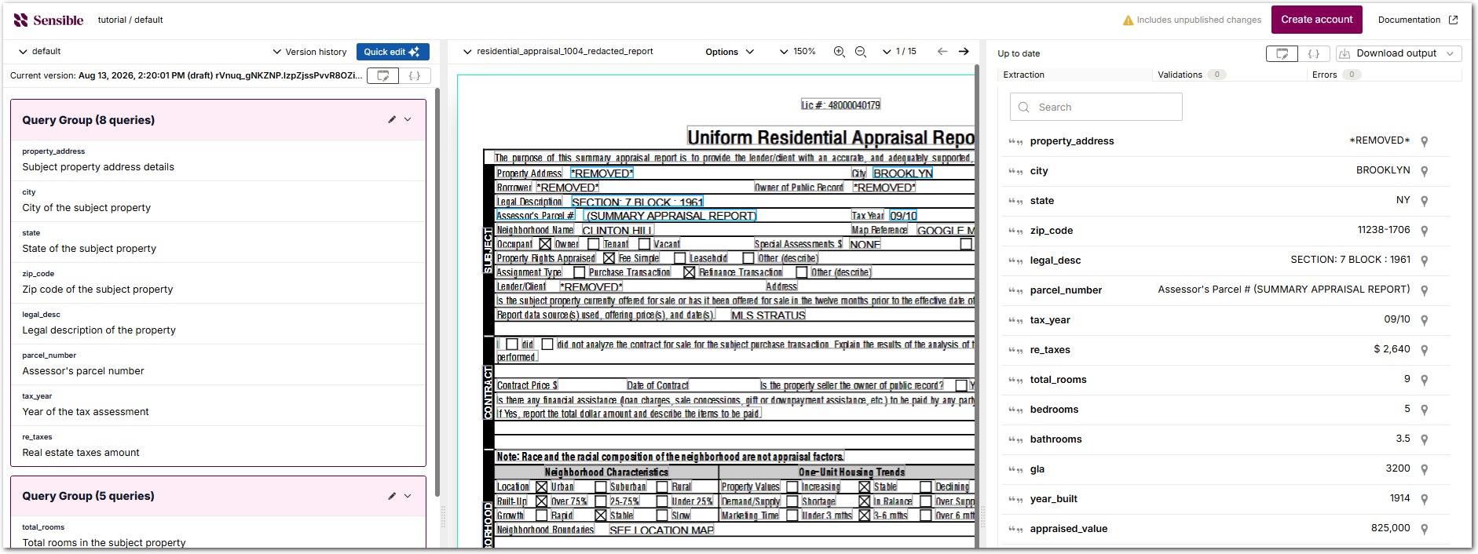Click the Owner occupant checkbox in the document
This screenshot has height=554, width=1478.
pyautogui.click(x=545, y=244)
